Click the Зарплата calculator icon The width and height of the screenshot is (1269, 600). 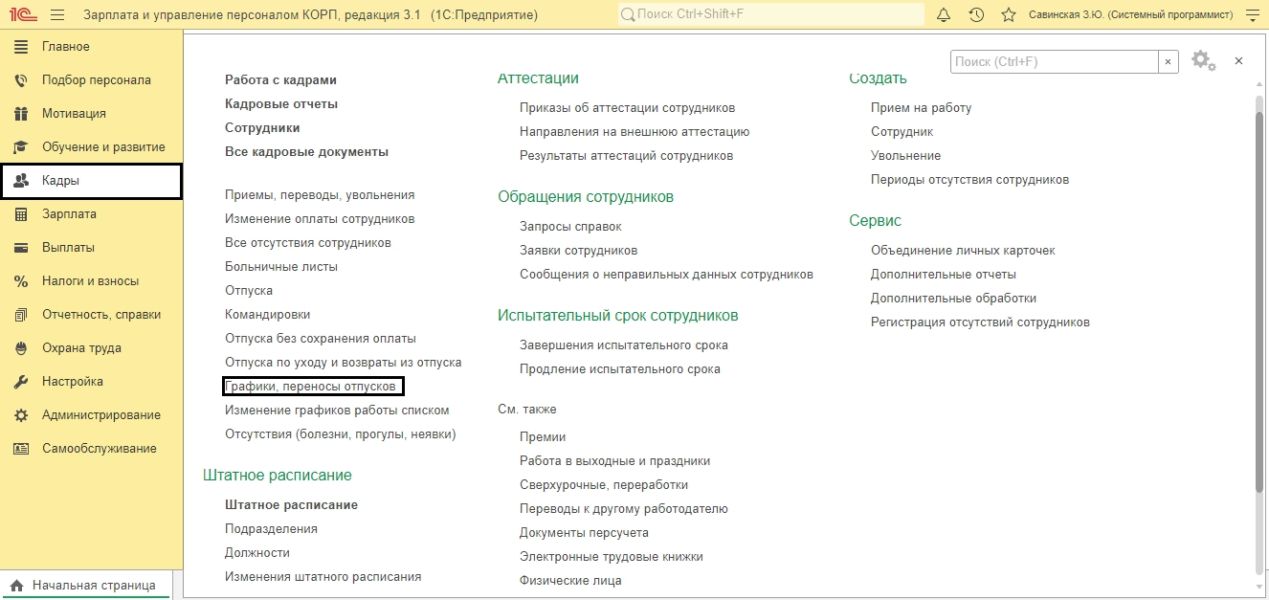21,214
